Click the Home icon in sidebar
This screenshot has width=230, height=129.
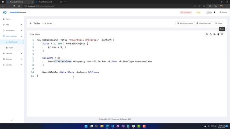[x=4, y=19]
